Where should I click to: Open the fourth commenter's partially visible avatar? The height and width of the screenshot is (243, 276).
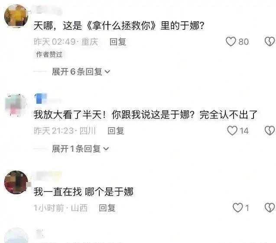click(16, 235)
